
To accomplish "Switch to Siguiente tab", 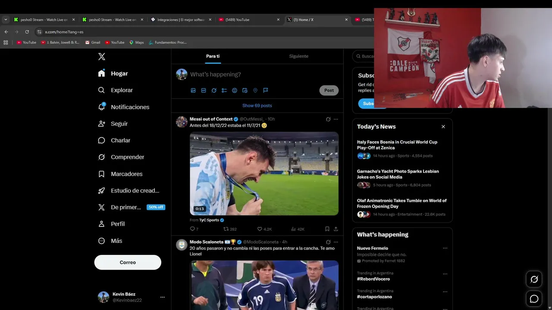I will (298, 56).
